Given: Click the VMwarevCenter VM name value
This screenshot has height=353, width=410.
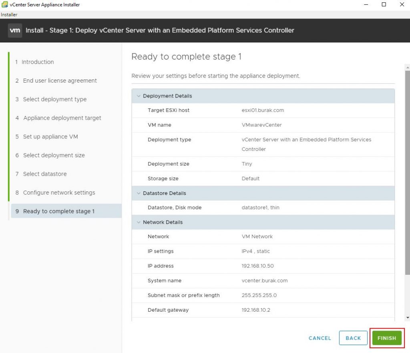Looking at the screenshot, I should 262,125.
